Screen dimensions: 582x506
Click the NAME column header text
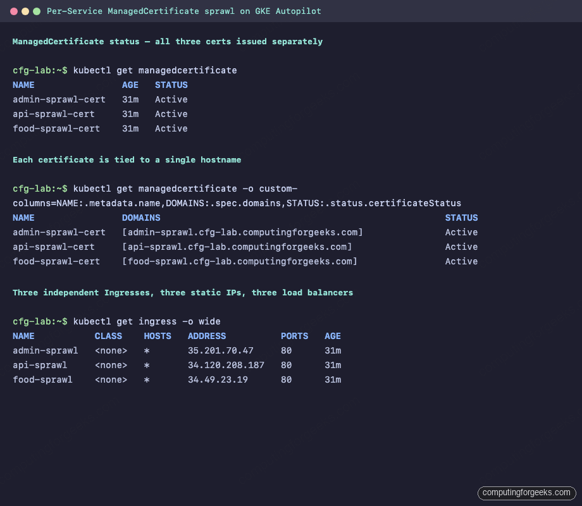point(23,85)
